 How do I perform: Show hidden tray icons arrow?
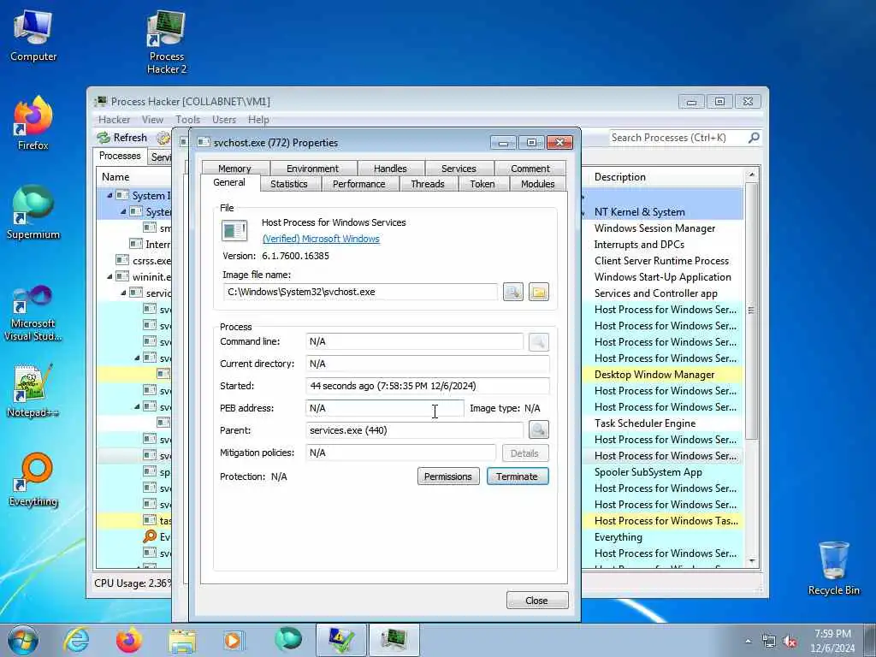(748, 642)
